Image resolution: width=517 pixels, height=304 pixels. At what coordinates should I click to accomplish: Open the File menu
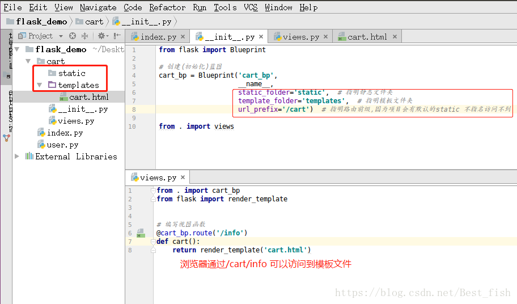13,7
